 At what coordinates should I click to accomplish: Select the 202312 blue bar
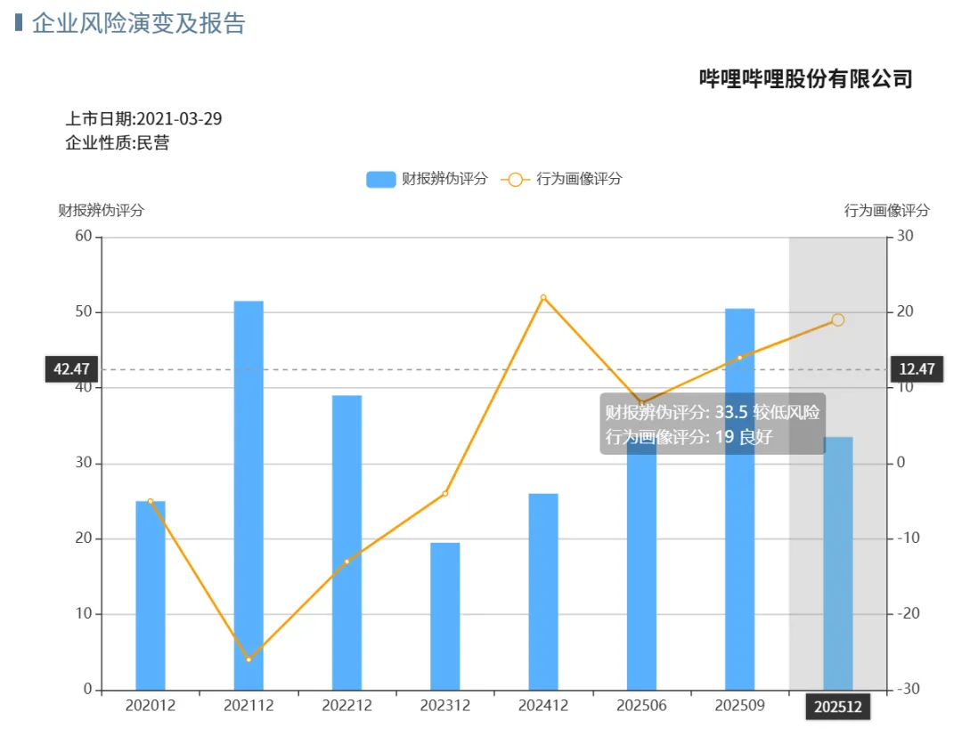(x=444, y=616)
